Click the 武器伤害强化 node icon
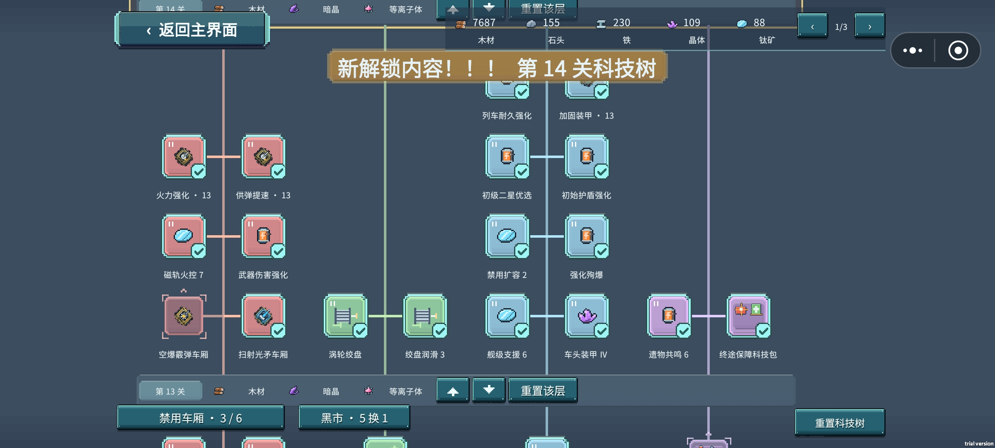995x448 pixels. click(263, 236)
